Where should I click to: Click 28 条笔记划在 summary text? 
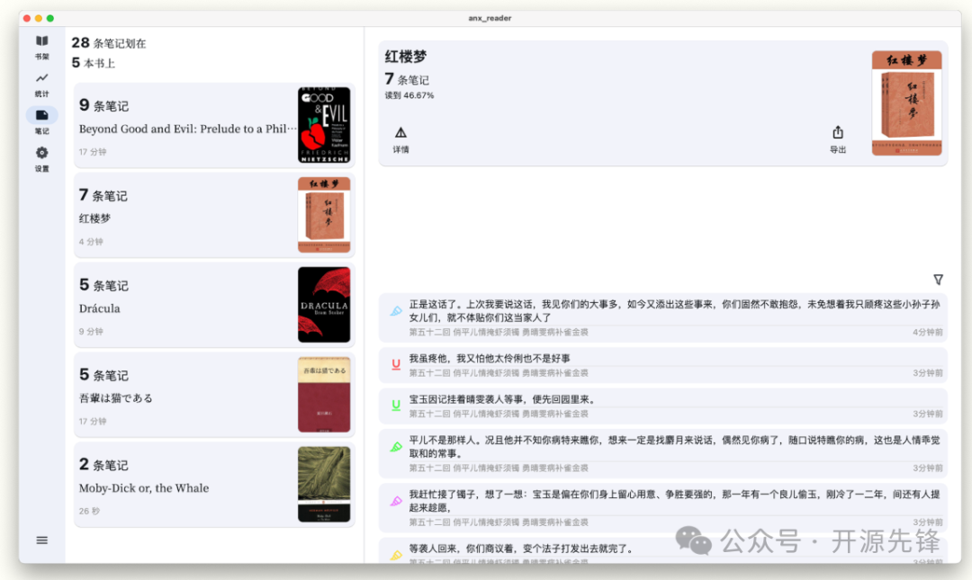coord(109,43)
